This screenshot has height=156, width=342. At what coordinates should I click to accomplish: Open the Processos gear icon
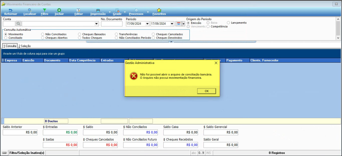click(136, 10)
